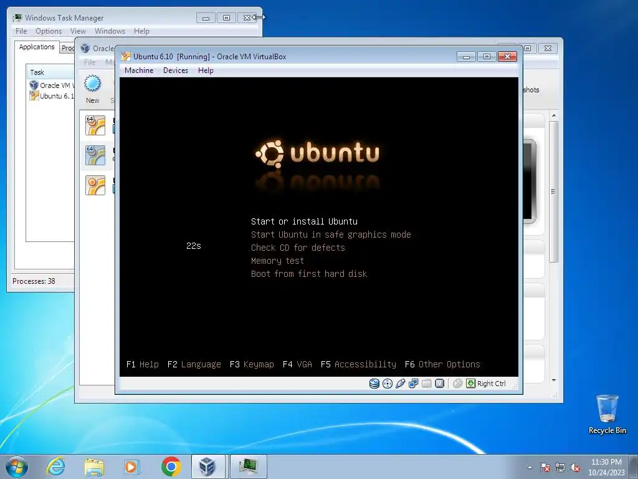638x479 pixels.
Task: Show hidden tray icons with the arrow
Action: 530,468
